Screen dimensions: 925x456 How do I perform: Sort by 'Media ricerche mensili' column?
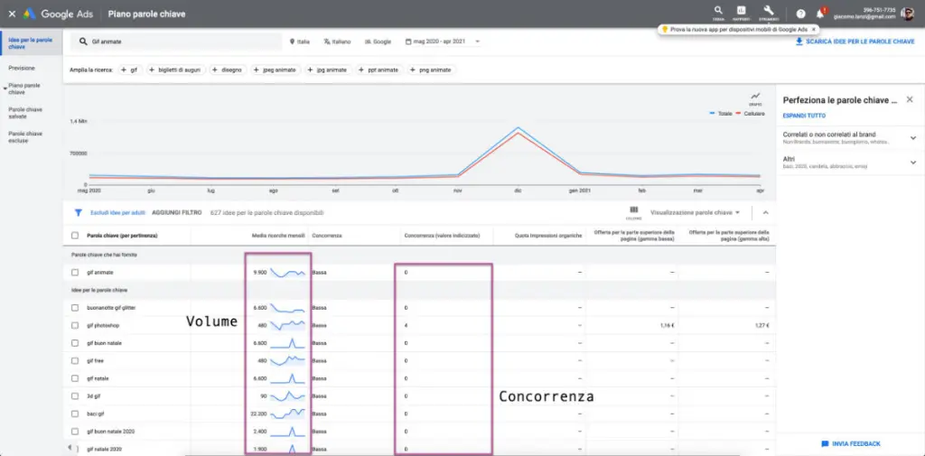(x=278, y=236)
